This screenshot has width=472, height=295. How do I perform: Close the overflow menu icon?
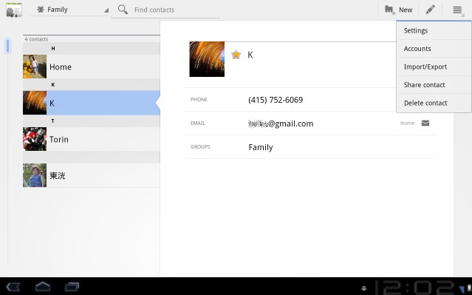click(457, 10)
